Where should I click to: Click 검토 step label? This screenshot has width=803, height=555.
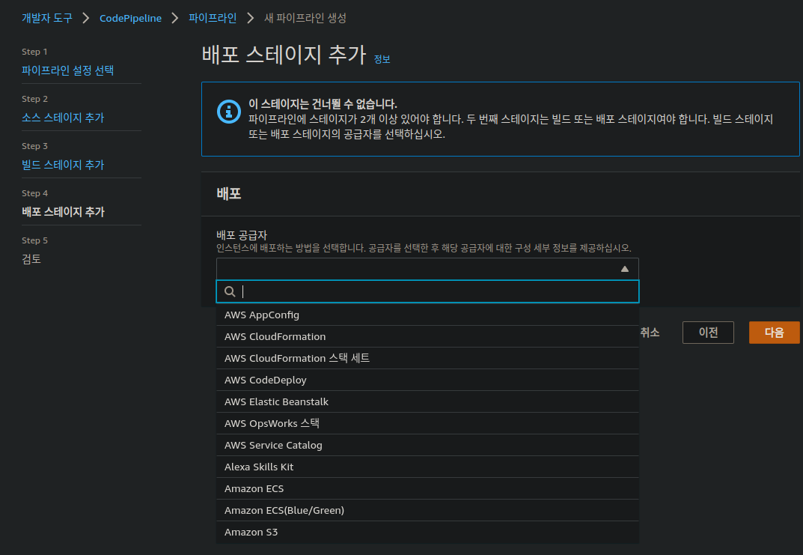[x=31, y=259]
